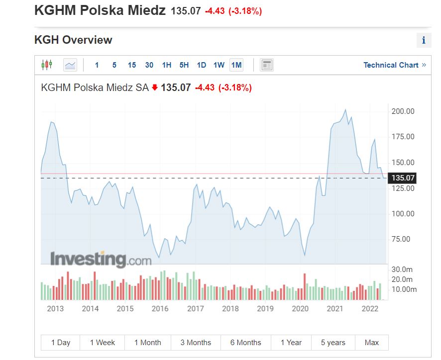The width and height of the screenshot is (441, 360).
Task: Set interval to 5H
Action: pyautogui.click(x=184, y=65)
